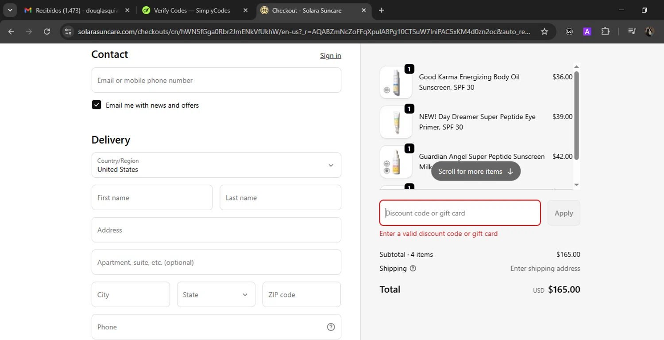Viewport: 664px width, 340px height.
Task: Open the Extensions puzzle icon
Action: (x=605, y=31)
